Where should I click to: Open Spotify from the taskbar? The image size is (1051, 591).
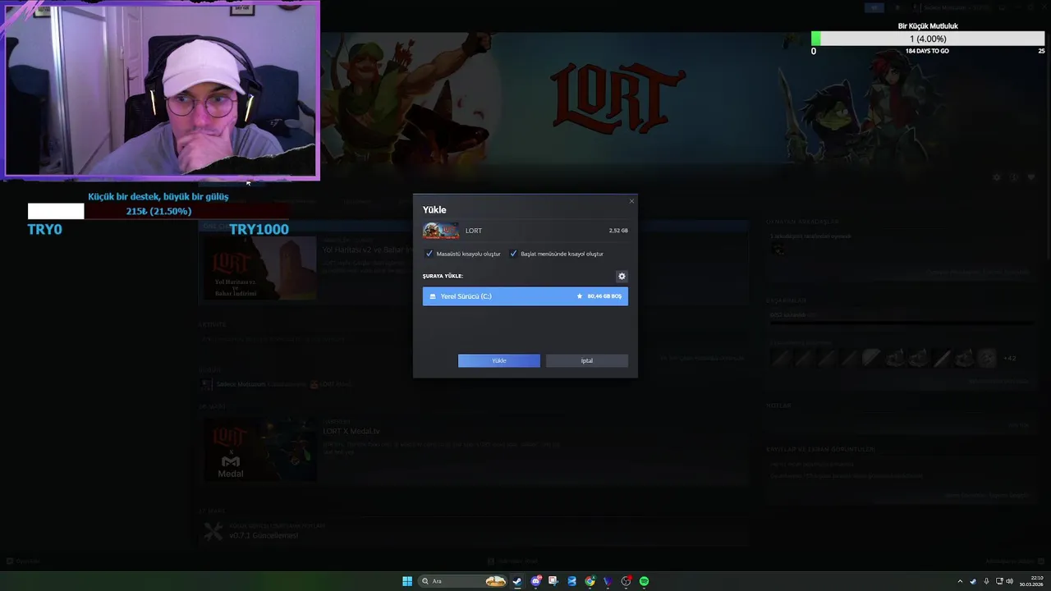pos(645,581)
